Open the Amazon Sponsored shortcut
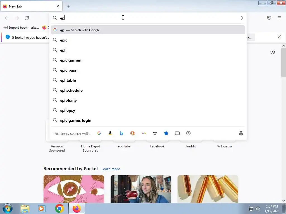This screenshot has width=286, height=214. (x=57, y=148)
